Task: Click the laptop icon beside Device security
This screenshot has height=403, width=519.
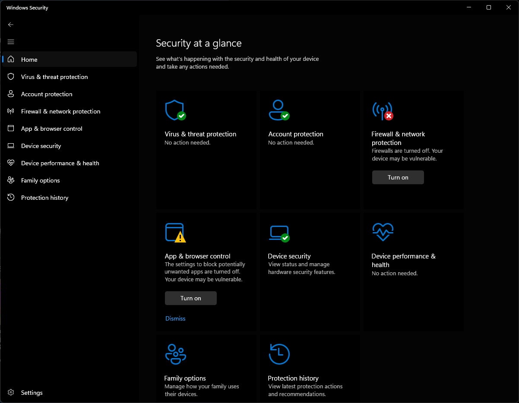Action: (x=11, y=146)
